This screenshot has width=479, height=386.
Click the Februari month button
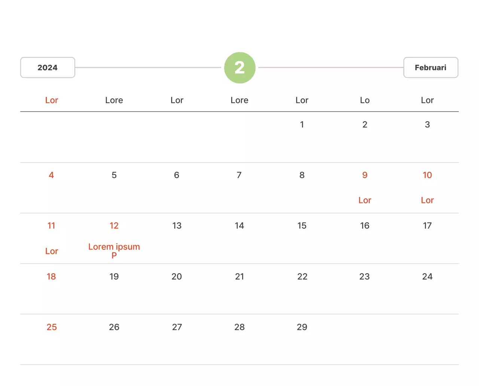(430, 68)
